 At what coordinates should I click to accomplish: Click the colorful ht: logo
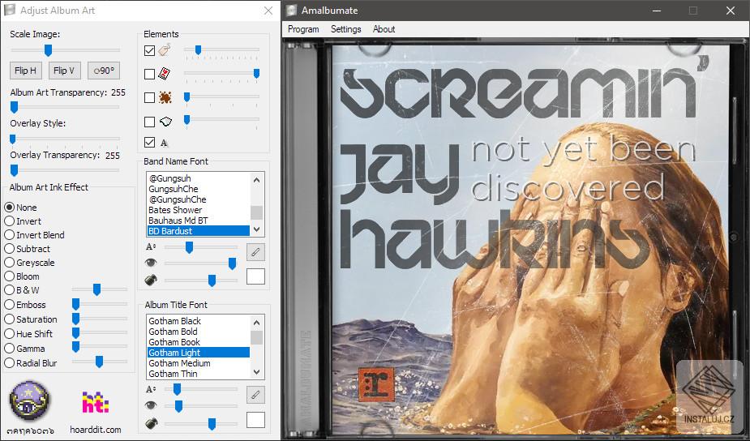[x=95, y=402]
